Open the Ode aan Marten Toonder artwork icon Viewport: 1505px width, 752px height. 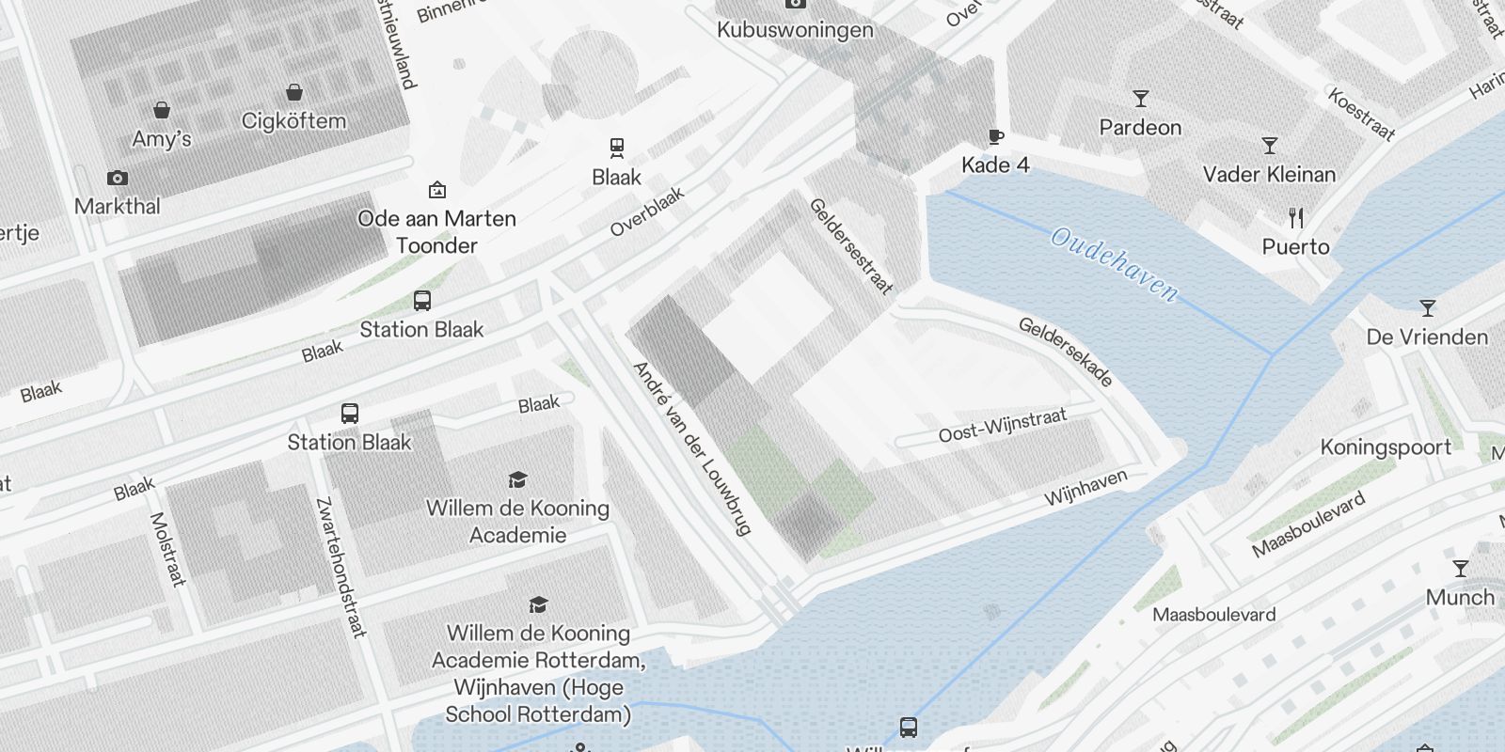tap(436, 190)
